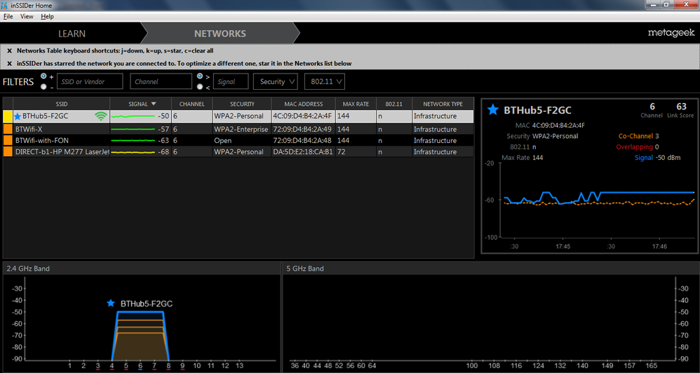Click BTHub5-F2GC label in 2.4 GHz graph
This screenshot has height=373, width=700.
click(147, 304)
